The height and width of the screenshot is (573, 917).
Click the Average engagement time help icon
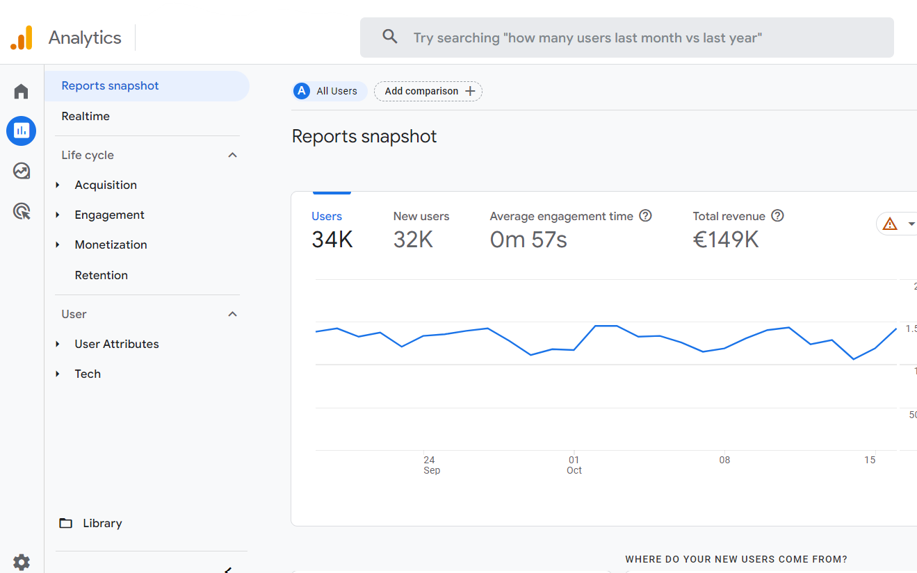645,216
